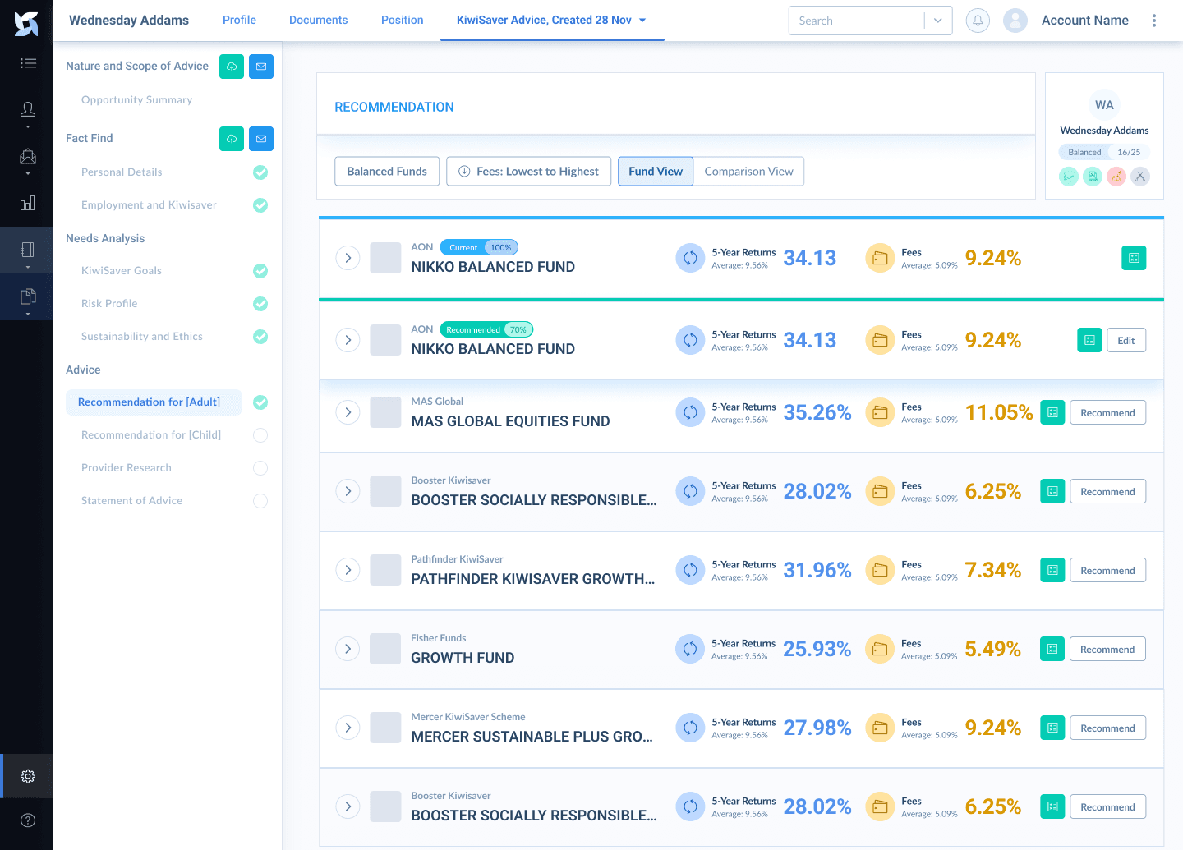
Task: Expand the Pathfinder KiwiSaver Growth row
Action: pyautogui.click(x=348, y=570)
